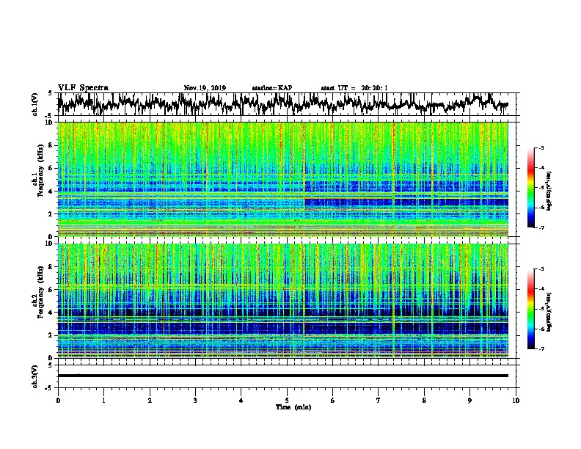Click the time axis tick label "0"

[x=58, y=401]
